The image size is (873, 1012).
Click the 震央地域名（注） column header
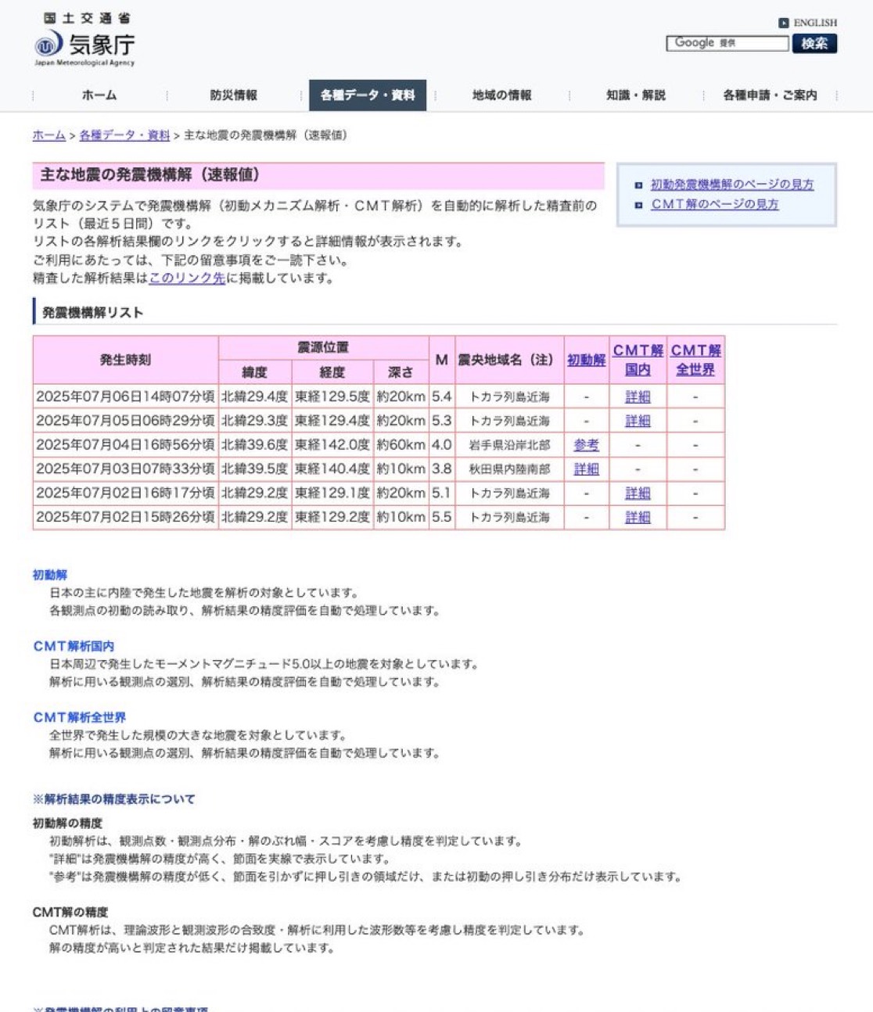509,360
